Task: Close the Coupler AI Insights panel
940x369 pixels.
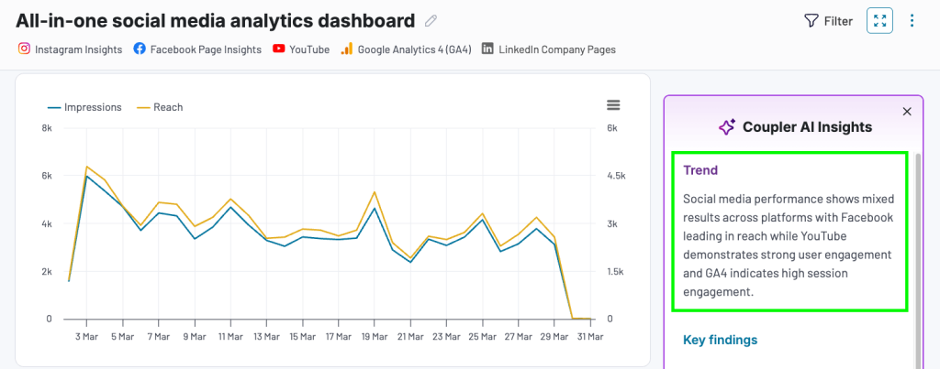Action: [907, 111]
